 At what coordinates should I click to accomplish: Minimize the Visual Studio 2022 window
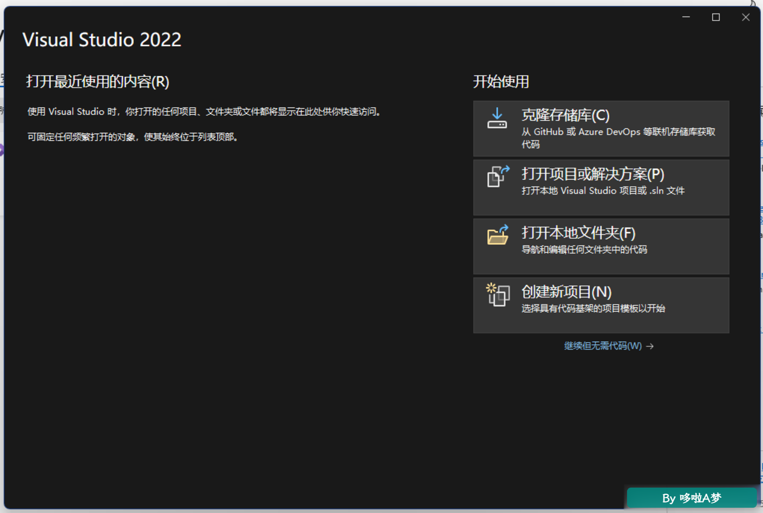tap(686, 17)
